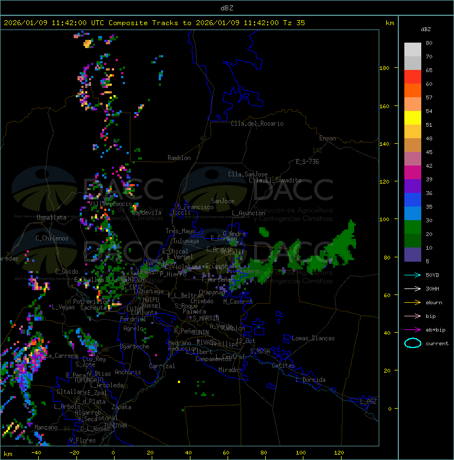Click map label 'Uspallata'

point(51,217)
